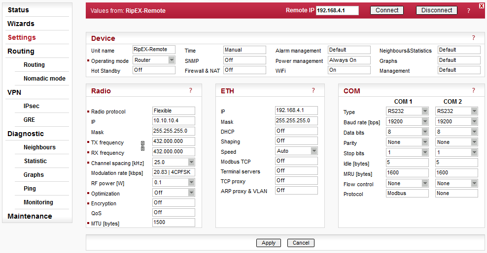This screenshot has height=253, width=487.
Task: Click the COM 1 Protocol Modbus field
Action: (407, 193)
